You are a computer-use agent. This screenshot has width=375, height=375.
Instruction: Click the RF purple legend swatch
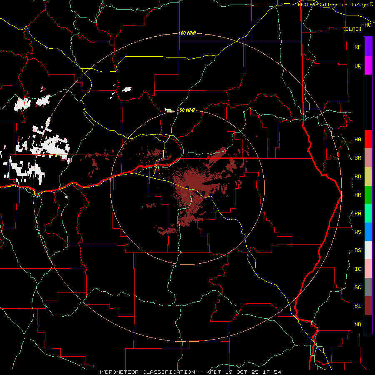(368, 47)
